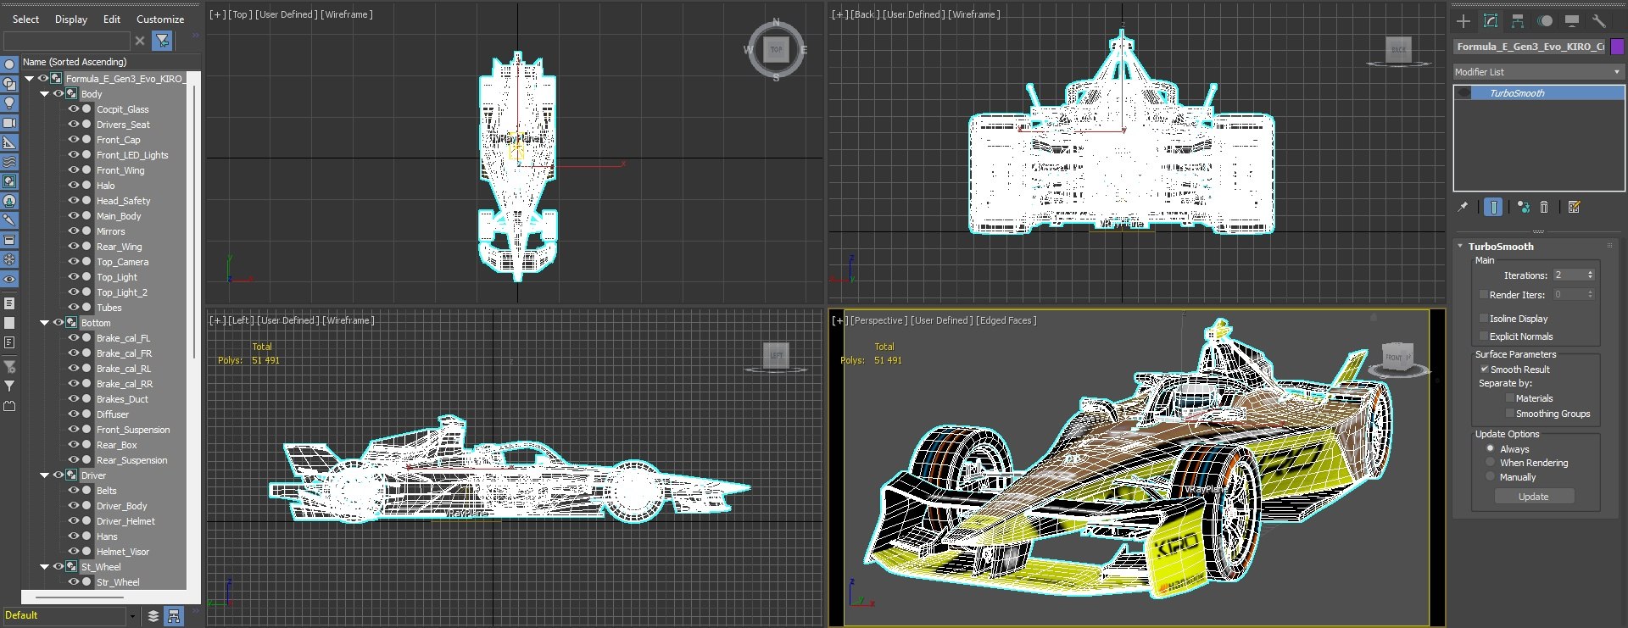
Task: Enable Render Iters checkbox
Action: [x=1484, y=295]
